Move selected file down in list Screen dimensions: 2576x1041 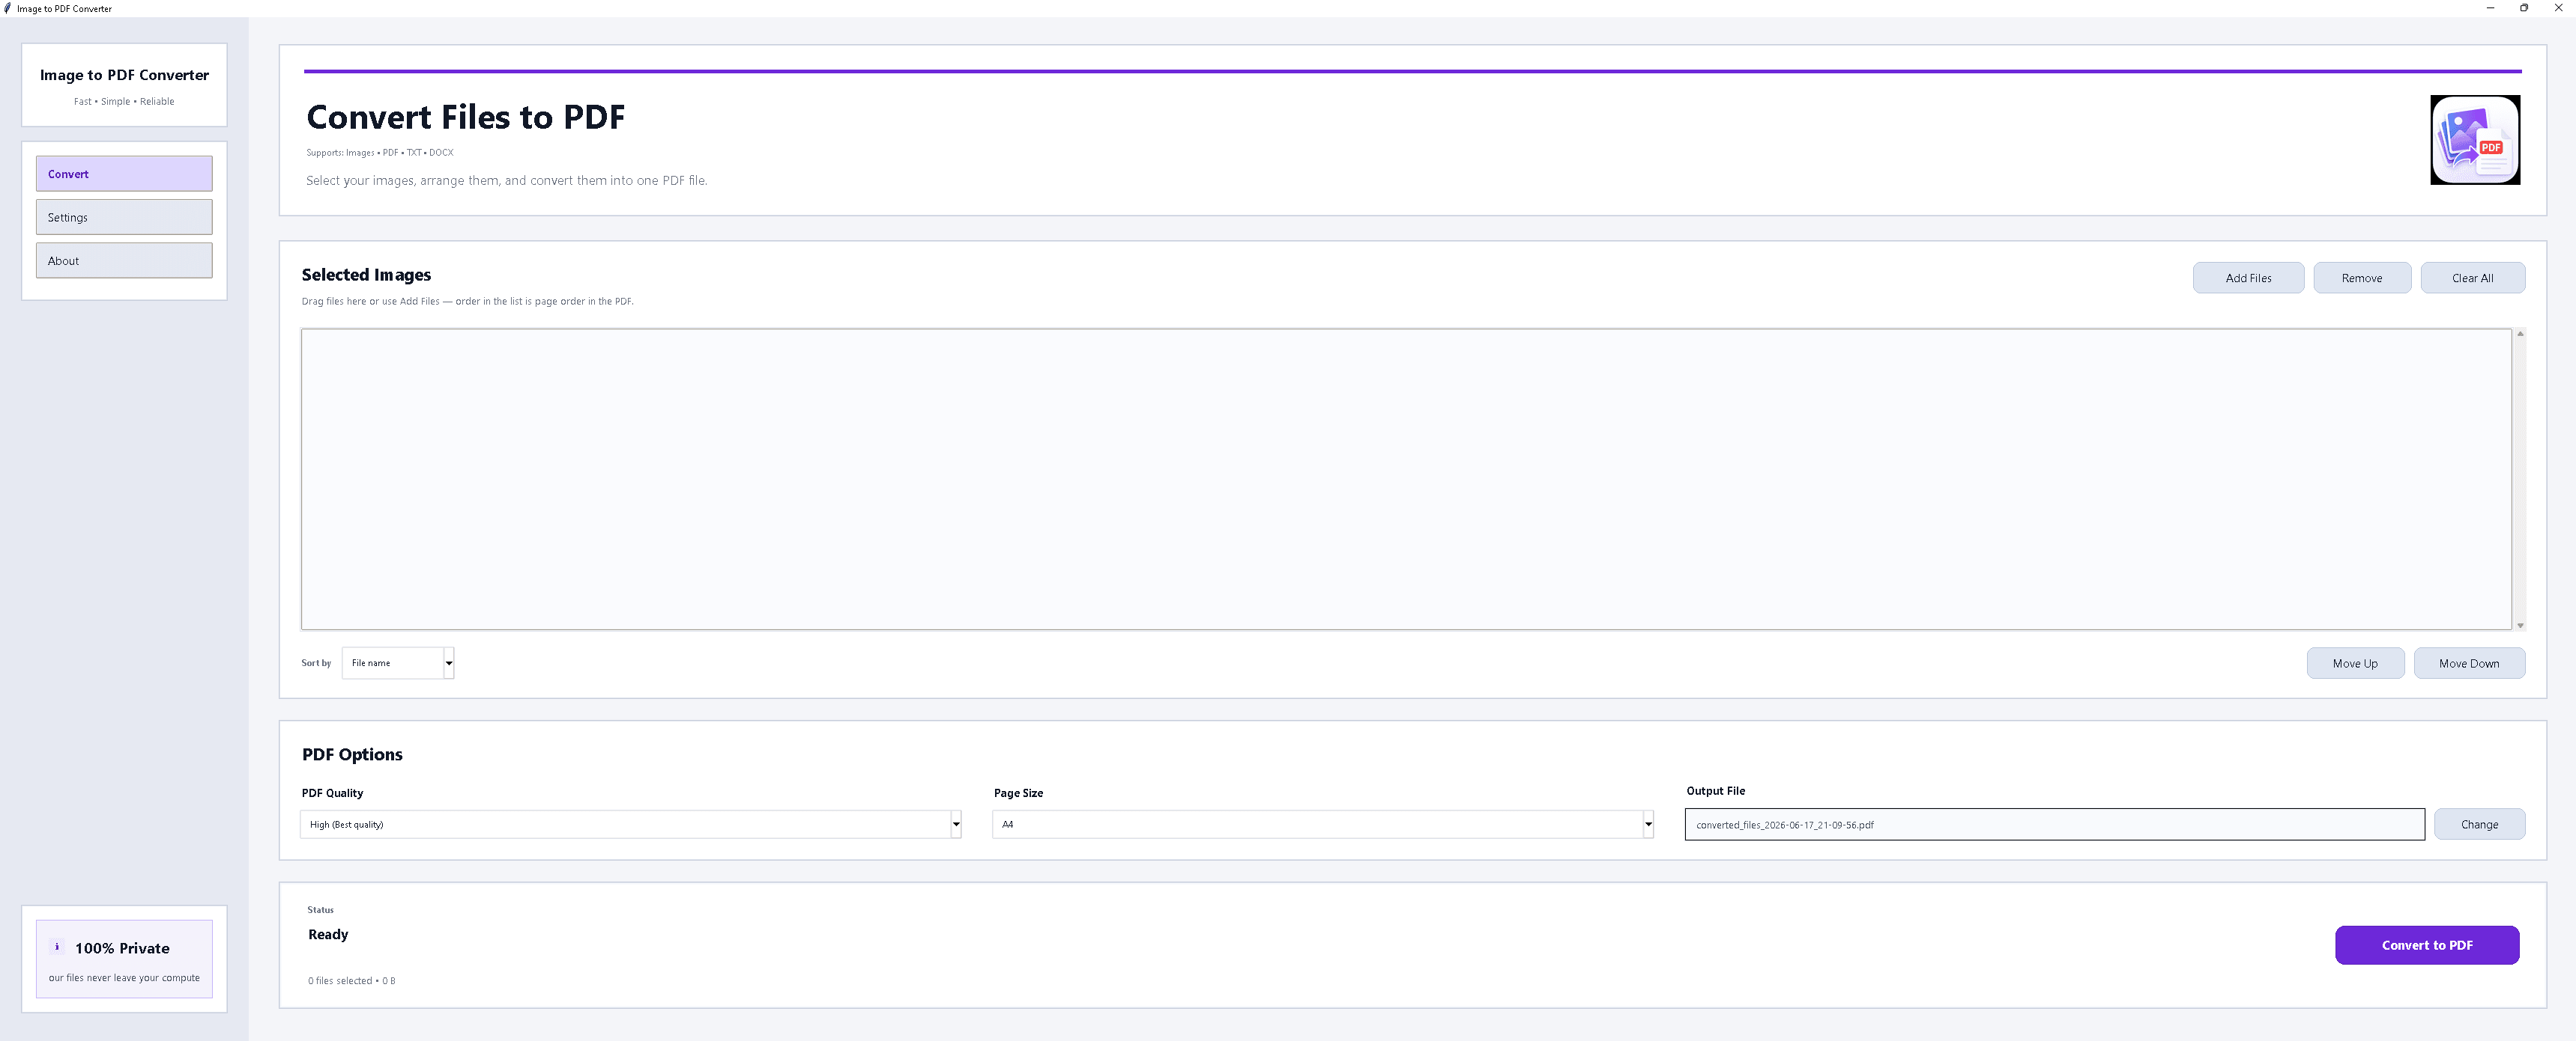(2469, 663)
